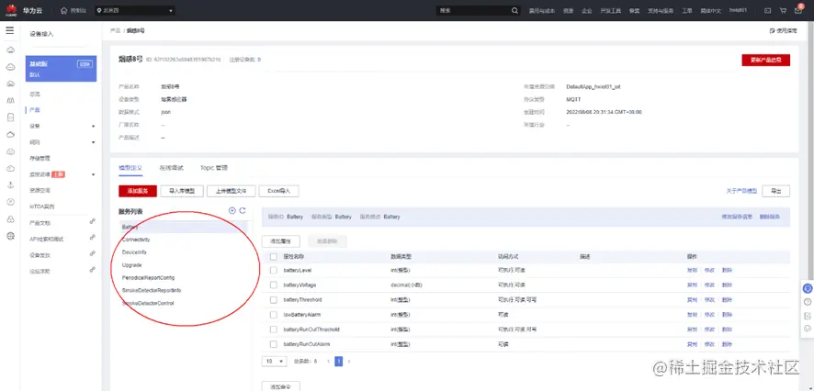Check the batteryThreshold row checkbox
The height and width of the screenshot is (391, 814).
point(274,300)
